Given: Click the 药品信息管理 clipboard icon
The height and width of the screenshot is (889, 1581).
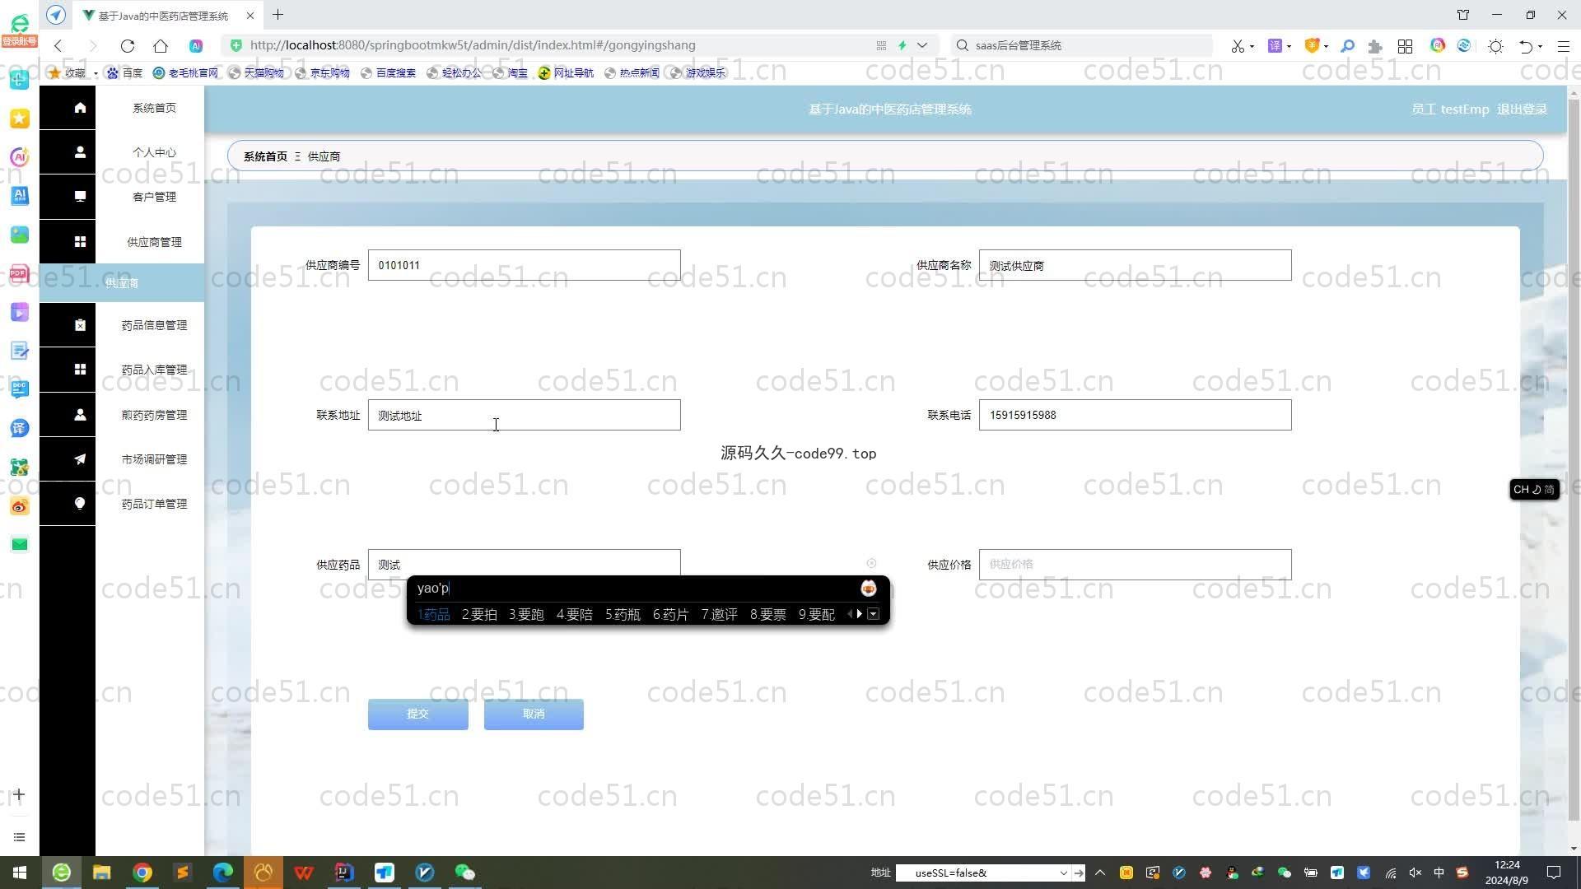Looking at the screenshot, I should (x=80, y=325).
